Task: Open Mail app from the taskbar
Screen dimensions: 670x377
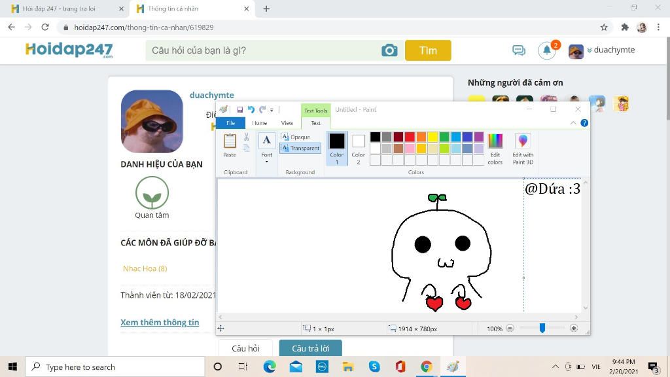Action: coord(296,367)
